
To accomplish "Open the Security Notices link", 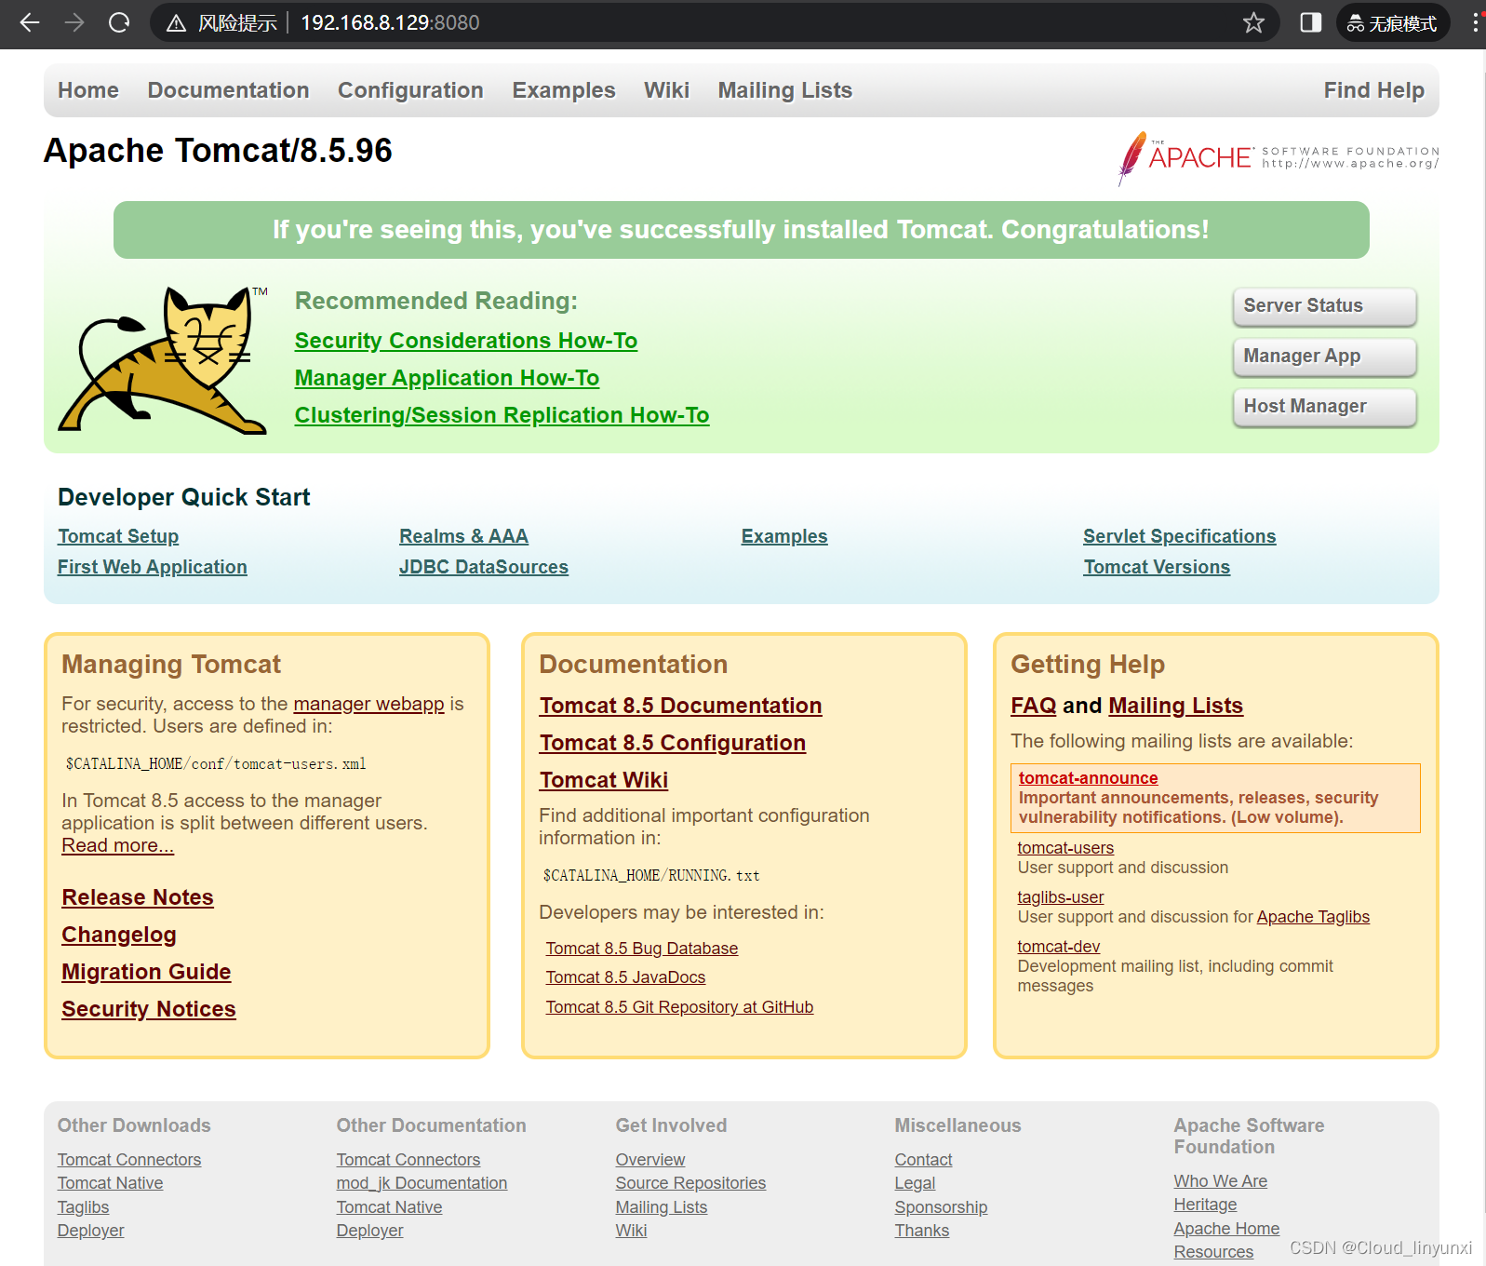I will click(x=149, y=1009).
